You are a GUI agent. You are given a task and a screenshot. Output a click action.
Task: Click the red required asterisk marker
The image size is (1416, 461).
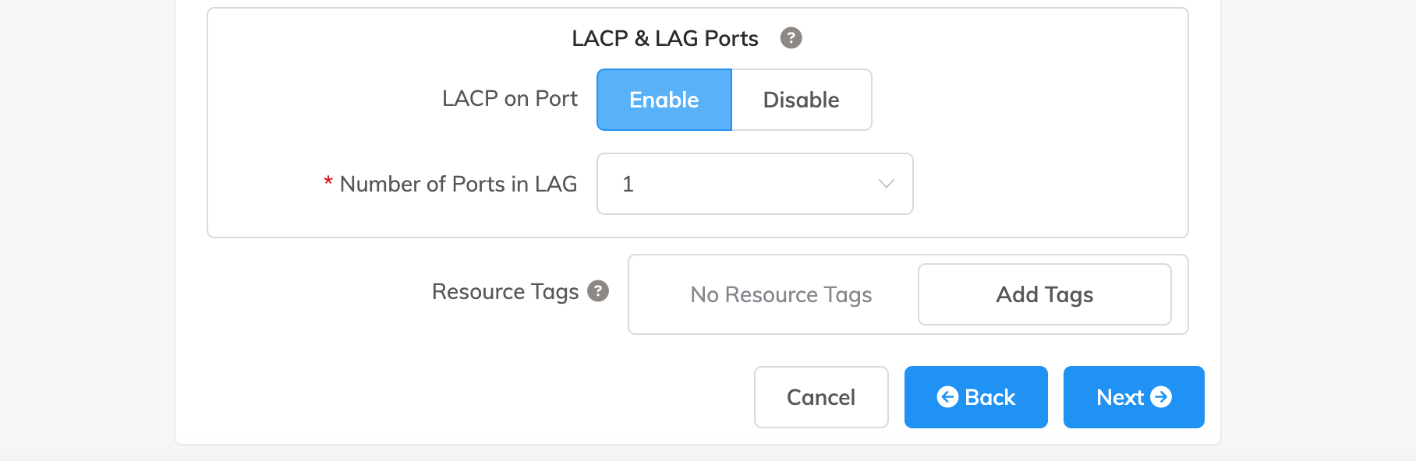pyautogui.click(x=328, y=182)
